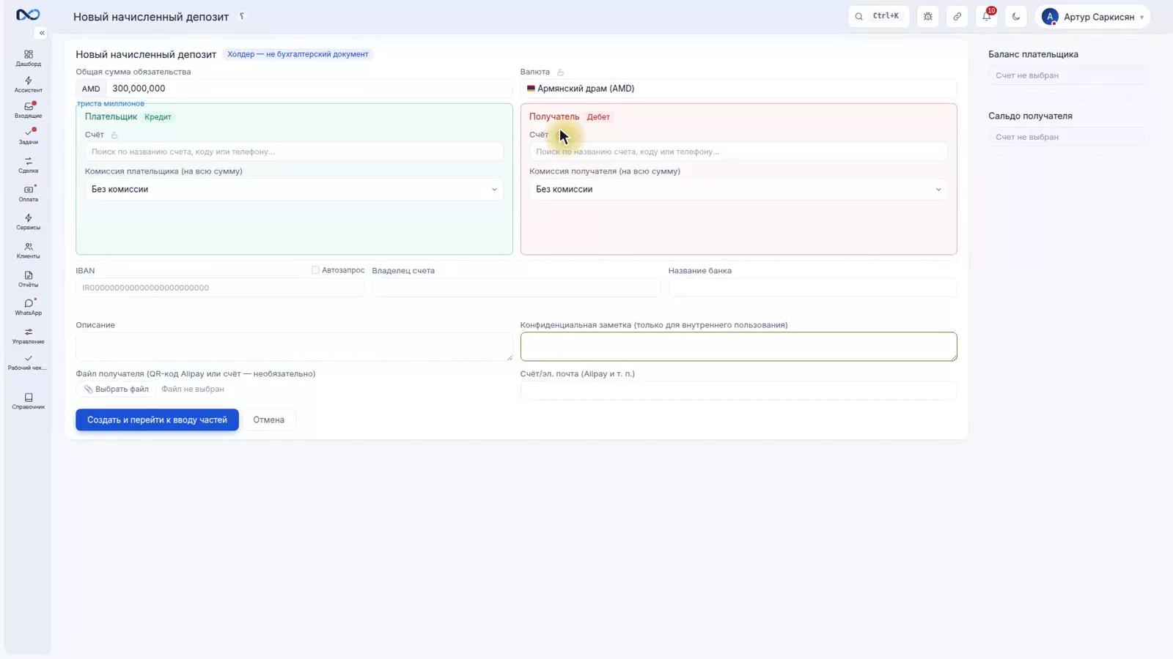Viewport: 1173px width, 659px height.
Task: Collapse the sidebar with double-chevron button
Action: (42, 33)
